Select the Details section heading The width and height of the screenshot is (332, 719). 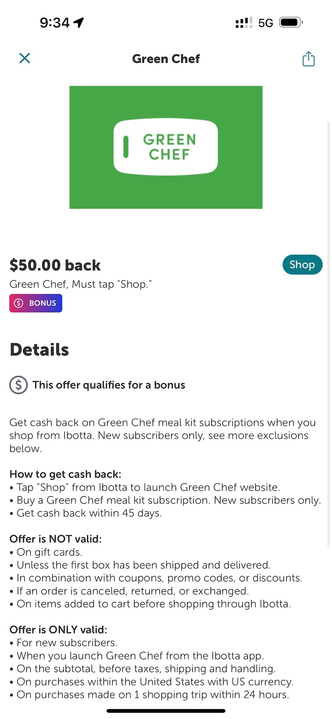pyautogui.click(x=39, y=350)
